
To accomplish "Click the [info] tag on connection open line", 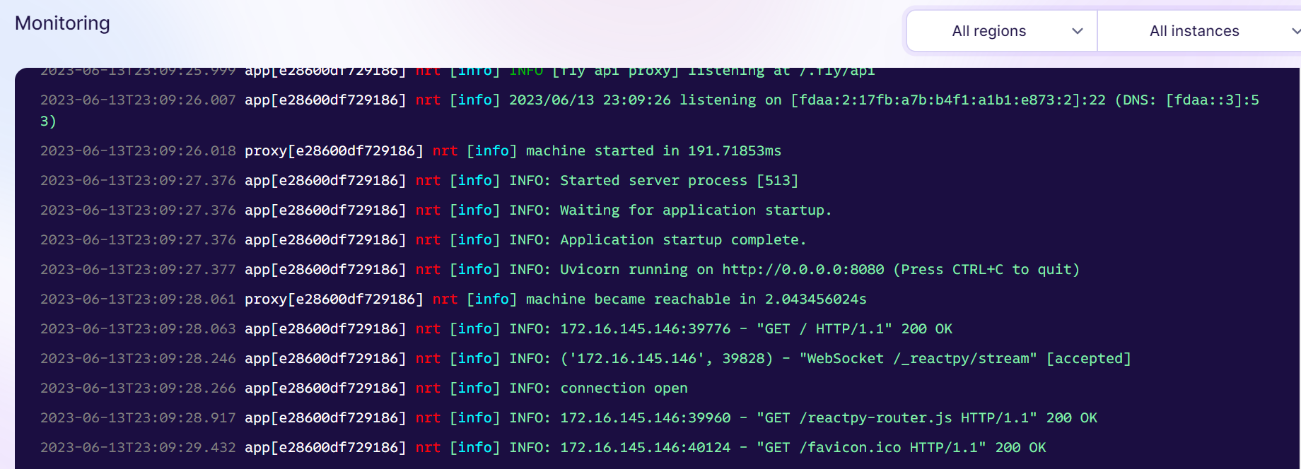I will [x=474, y=388].
